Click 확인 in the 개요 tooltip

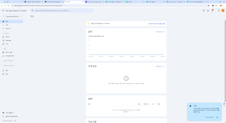[217, 118]
